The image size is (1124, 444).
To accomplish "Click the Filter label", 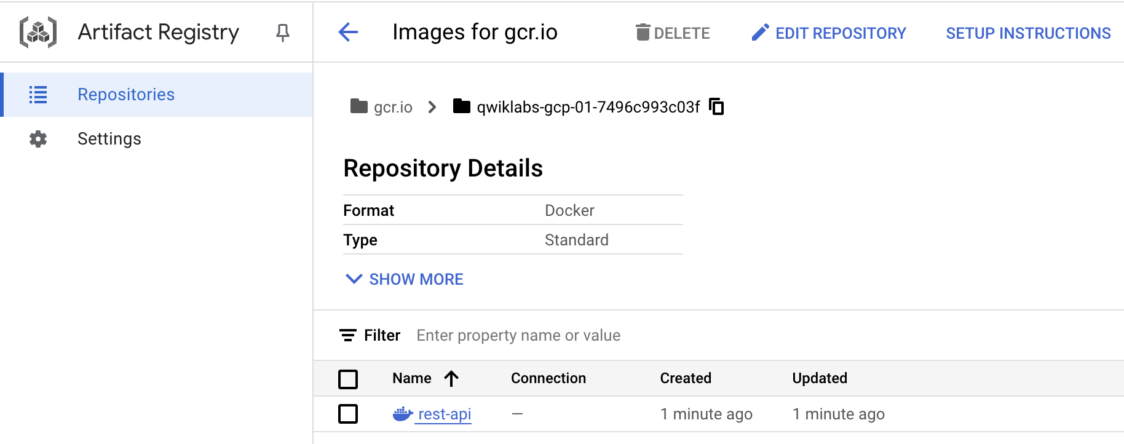I will point(382,335).
